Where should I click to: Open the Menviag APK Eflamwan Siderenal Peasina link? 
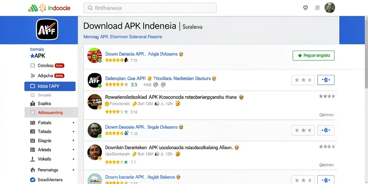[x=123, y=37]
